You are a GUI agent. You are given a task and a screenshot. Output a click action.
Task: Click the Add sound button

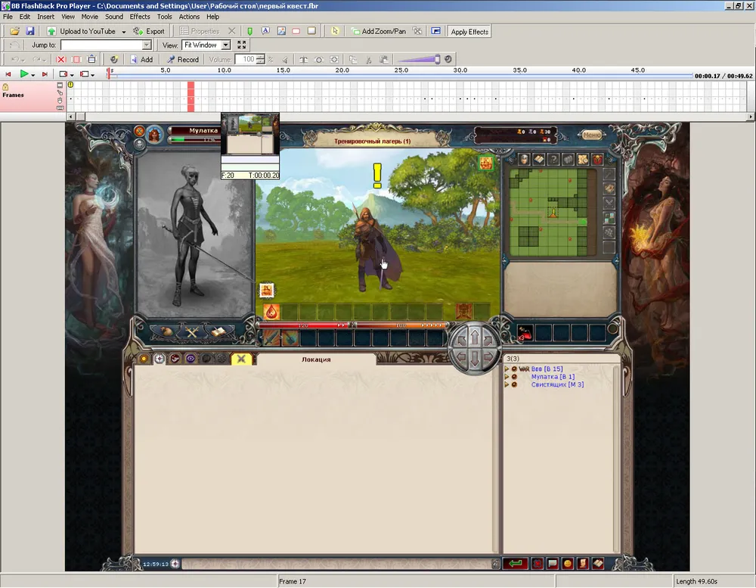pos(141,59)
